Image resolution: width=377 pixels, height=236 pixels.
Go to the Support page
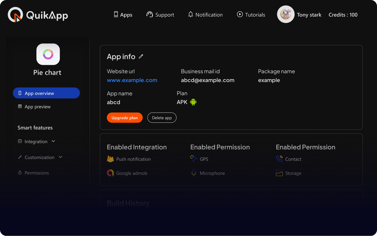(x=160, y=15)
